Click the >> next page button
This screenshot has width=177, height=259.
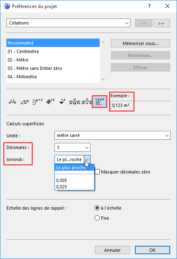click(161, 23)
